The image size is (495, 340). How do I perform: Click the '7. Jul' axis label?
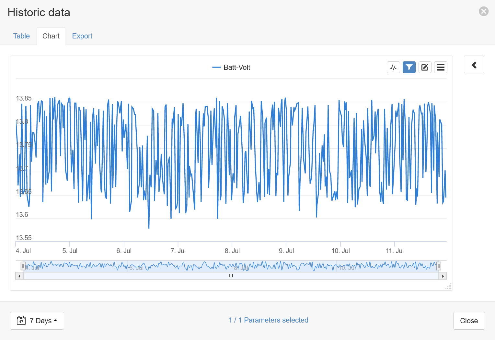coord(178,251)
